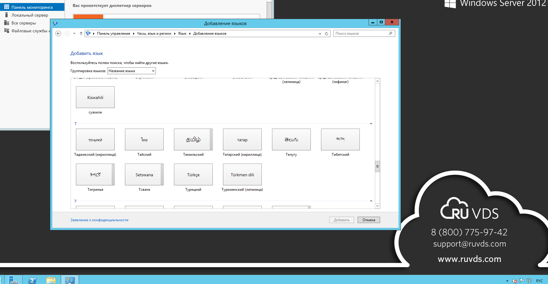Click scroll up arrow of language list
548x284 pixels.
[377, 81]
